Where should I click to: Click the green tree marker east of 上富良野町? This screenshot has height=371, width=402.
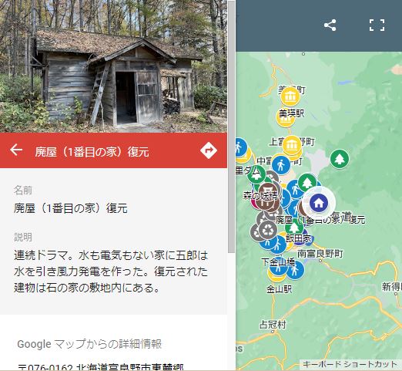pos(340,159)
